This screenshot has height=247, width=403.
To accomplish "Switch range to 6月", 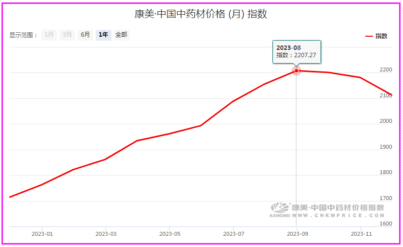I will point(85,35).
